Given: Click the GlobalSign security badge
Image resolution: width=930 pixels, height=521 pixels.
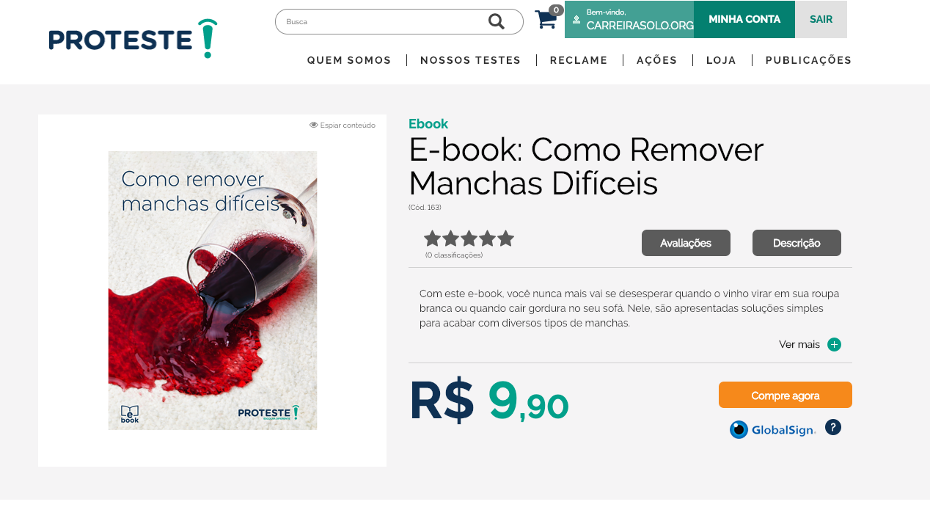Looking at the screenshot, I should pos(773,429).
